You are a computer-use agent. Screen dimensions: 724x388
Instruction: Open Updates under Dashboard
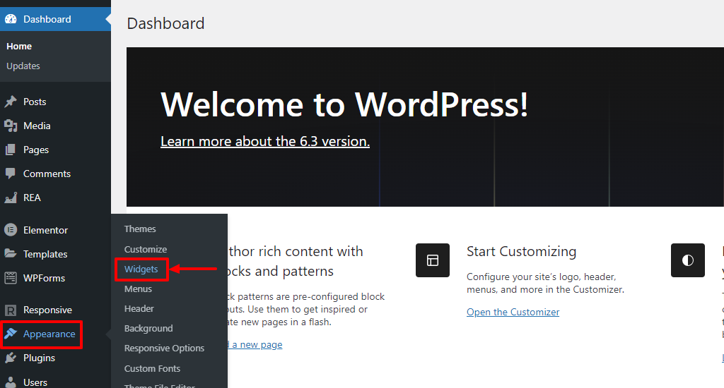[23, 66]
